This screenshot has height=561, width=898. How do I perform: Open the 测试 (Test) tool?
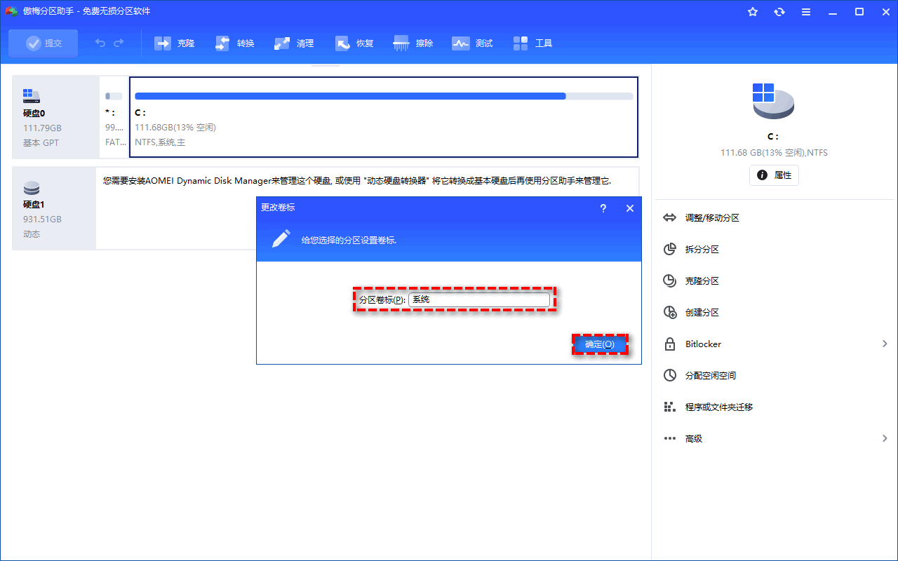pos(461,43)
